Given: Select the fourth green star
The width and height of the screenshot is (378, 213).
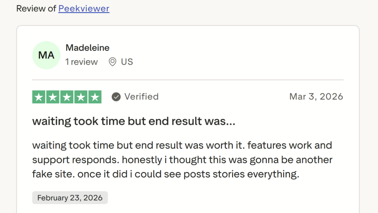Looking at the screenshot, I should (80, 97).
